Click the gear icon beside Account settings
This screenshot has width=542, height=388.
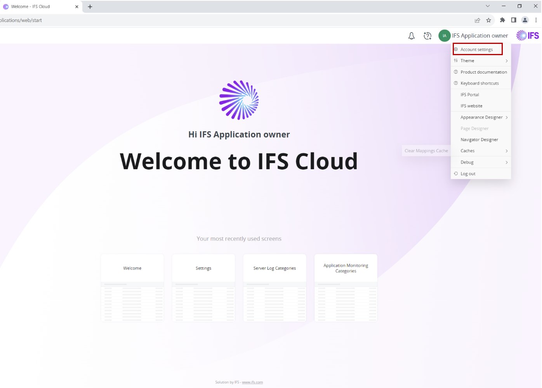tap(456, 49)
